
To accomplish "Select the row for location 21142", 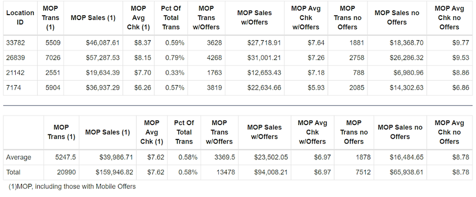I will (x=16, y=73).
